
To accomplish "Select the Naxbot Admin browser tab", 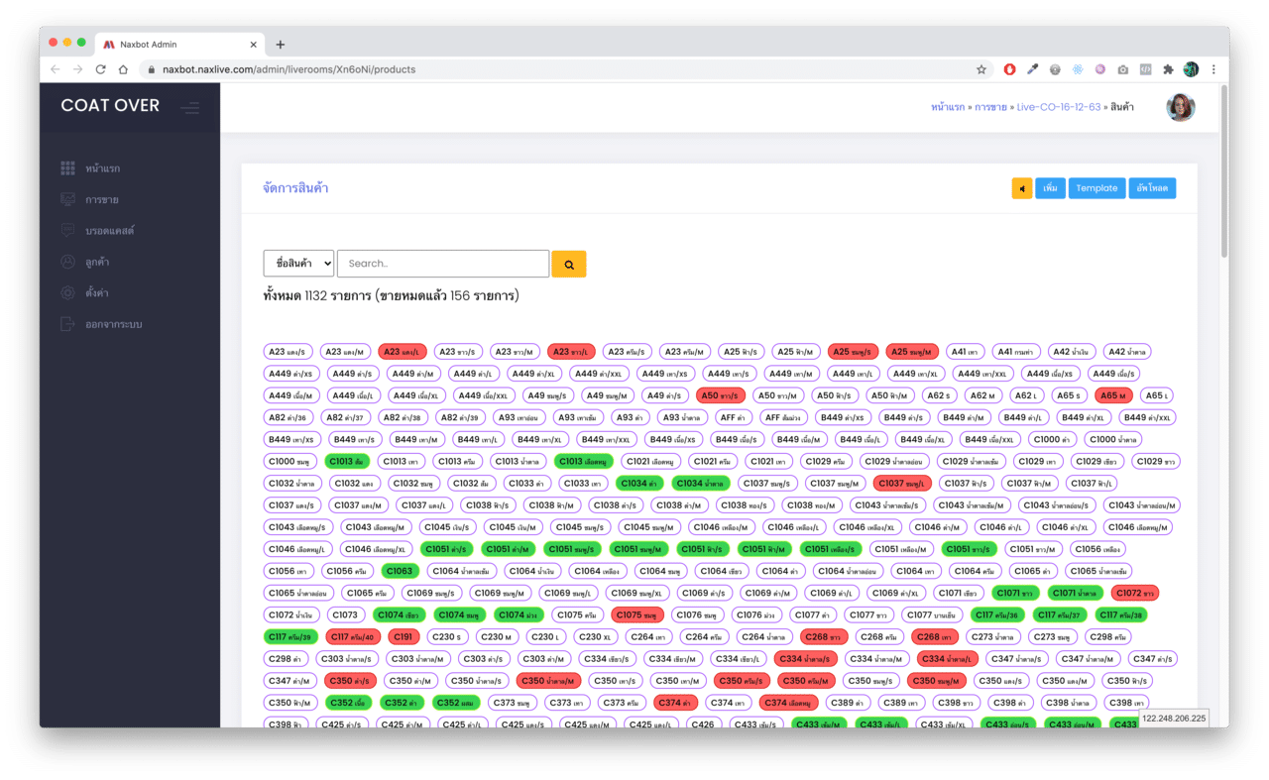I will 181,45.
